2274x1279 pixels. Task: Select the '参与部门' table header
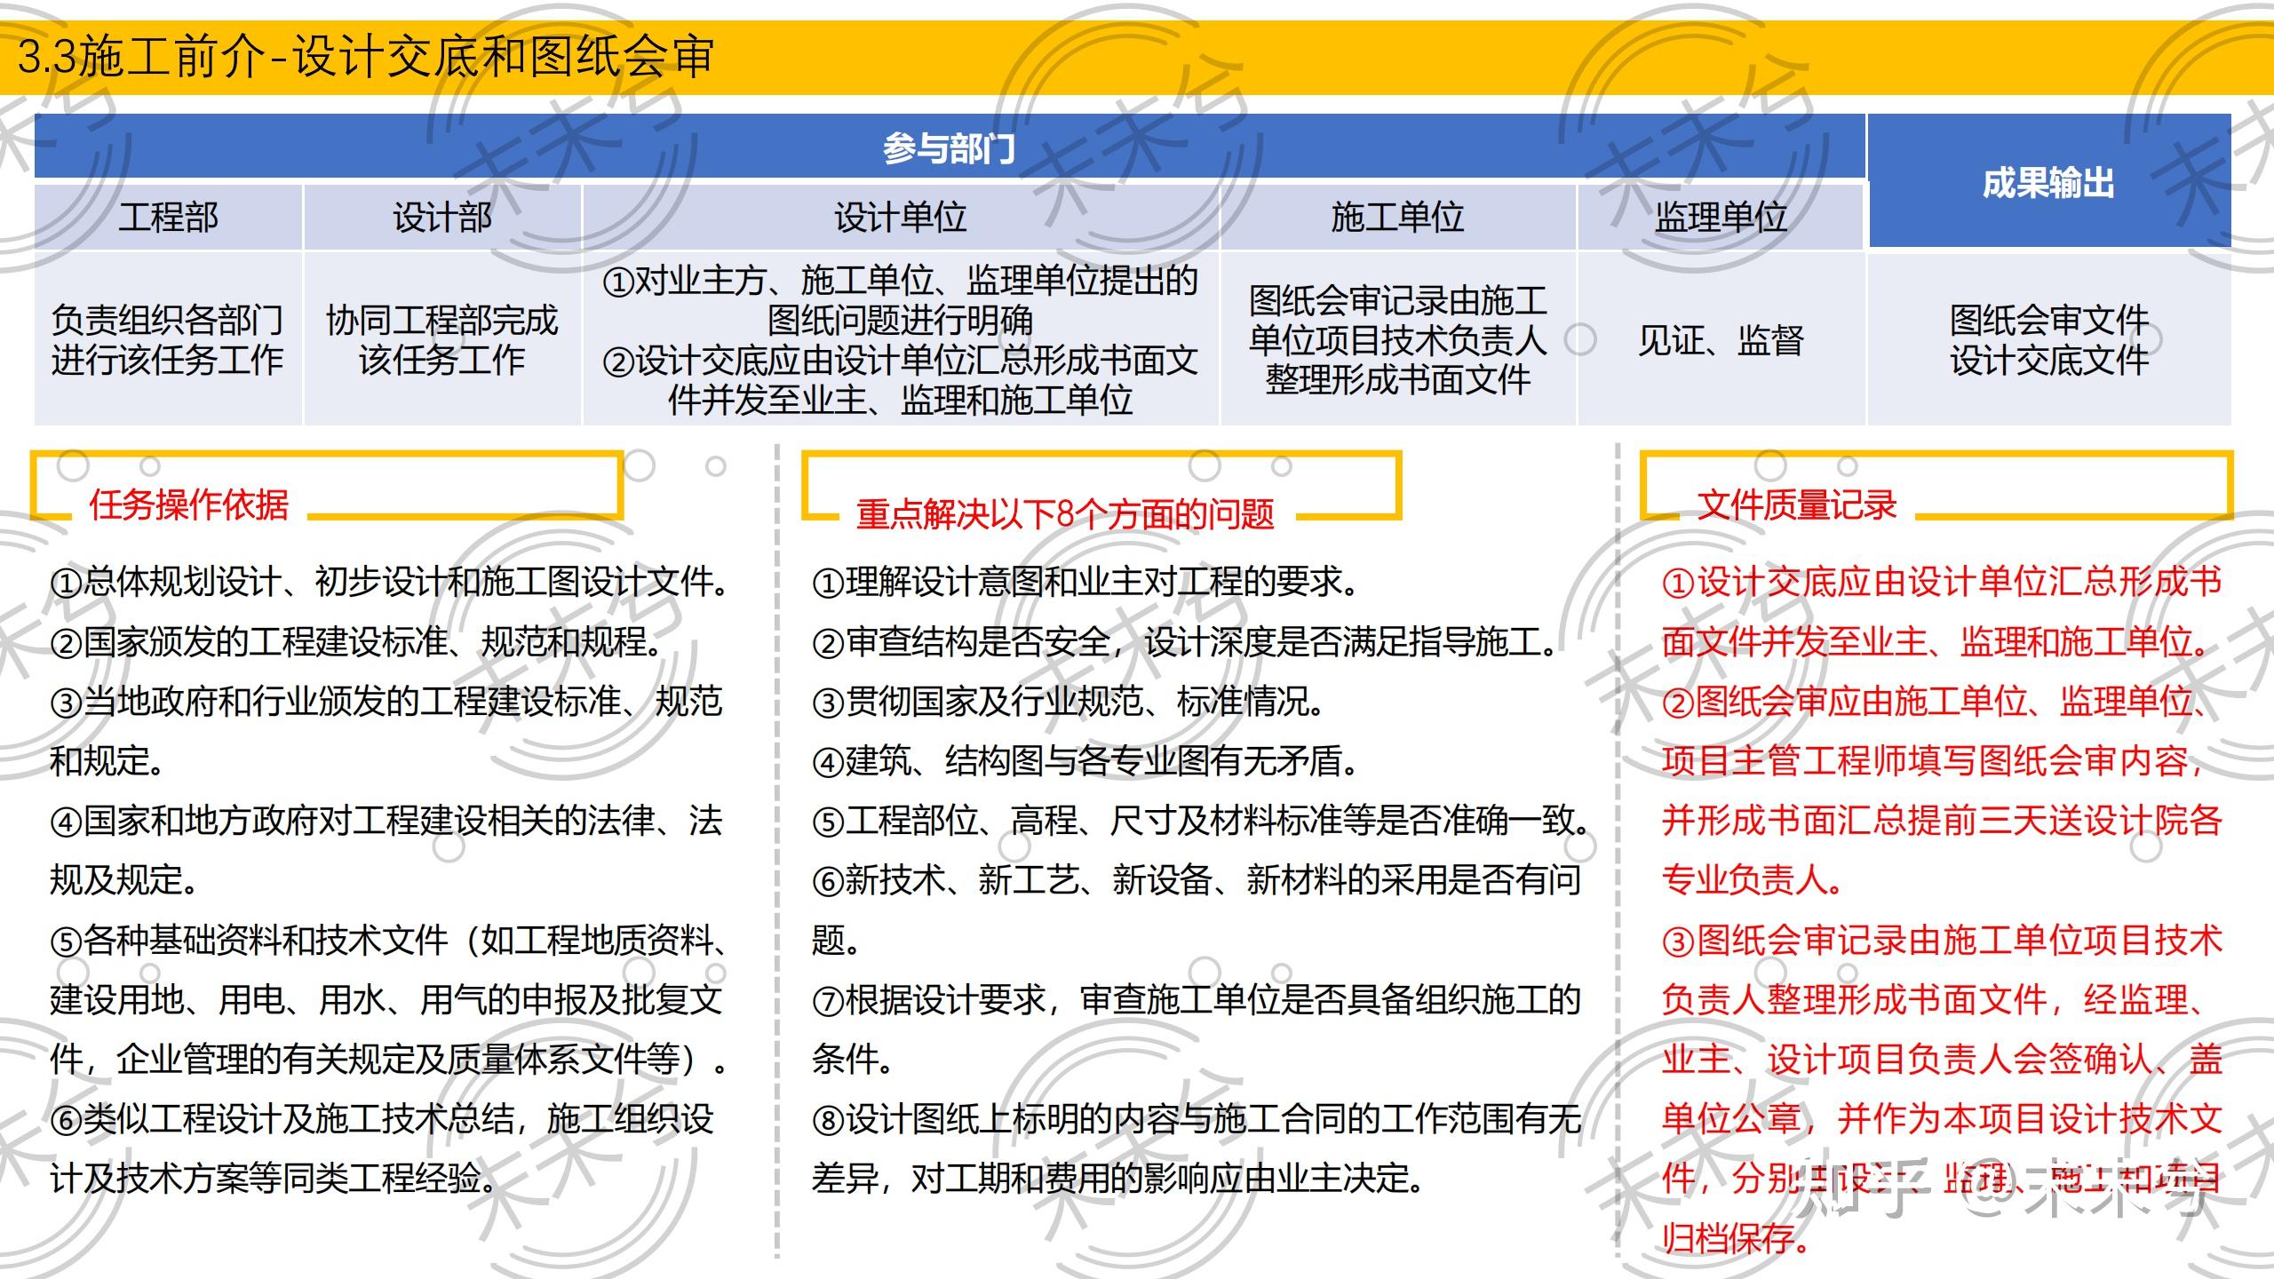coord(949,147)
